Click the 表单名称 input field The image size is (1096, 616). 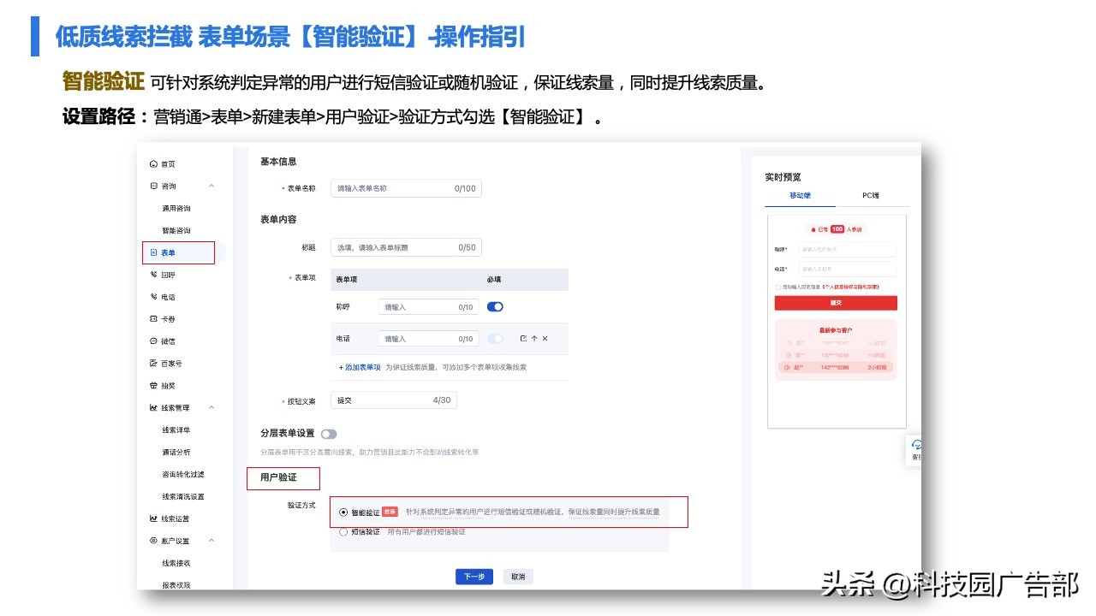click(x=407, y=188)
